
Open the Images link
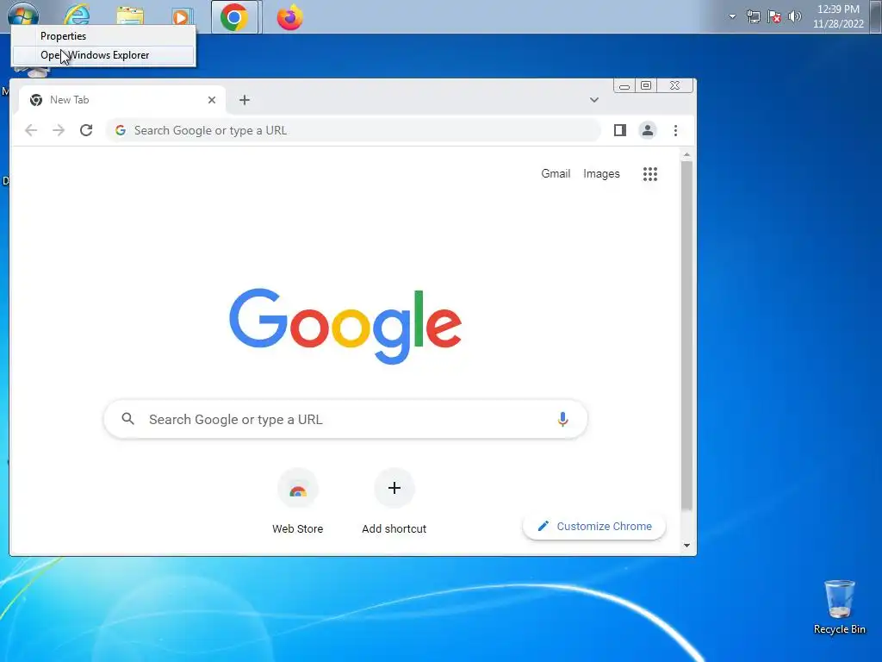click(601, 174)
